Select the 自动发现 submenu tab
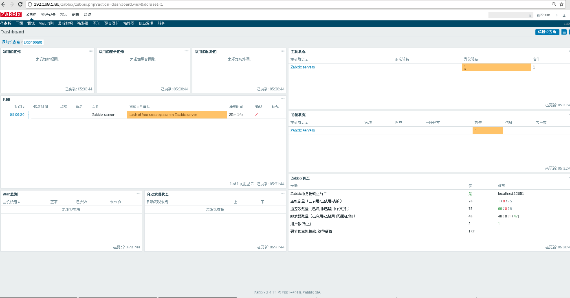Screen dimensions: 570x298 [x=146, y=24]
